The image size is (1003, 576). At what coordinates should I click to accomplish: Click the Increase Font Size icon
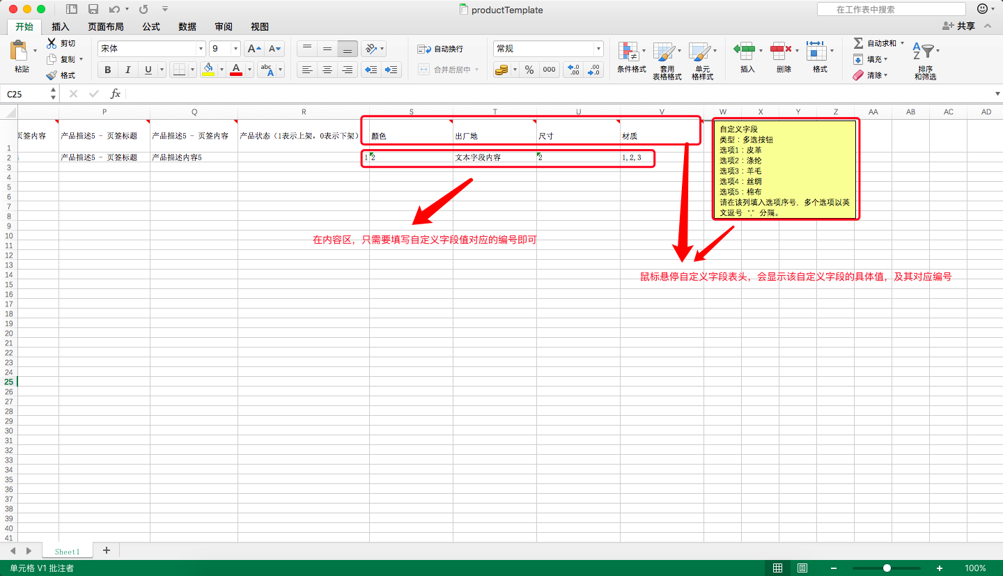[255, 49]
